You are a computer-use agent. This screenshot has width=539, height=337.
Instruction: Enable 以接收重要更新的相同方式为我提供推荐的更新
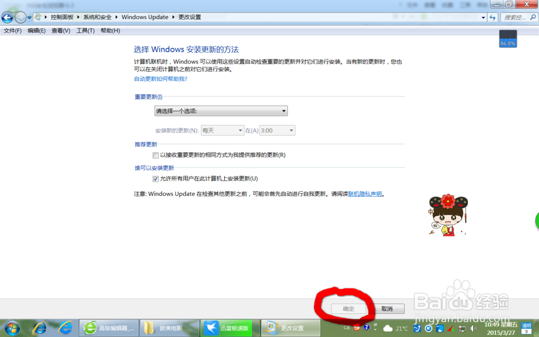pyautogui.click(x=156, y=155)
